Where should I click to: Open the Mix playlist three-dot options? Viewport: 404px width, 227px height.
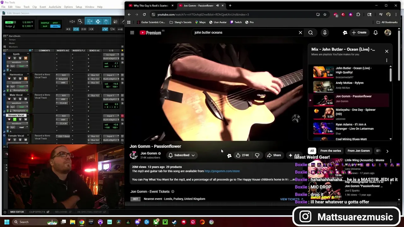click(x=387, y=60)
